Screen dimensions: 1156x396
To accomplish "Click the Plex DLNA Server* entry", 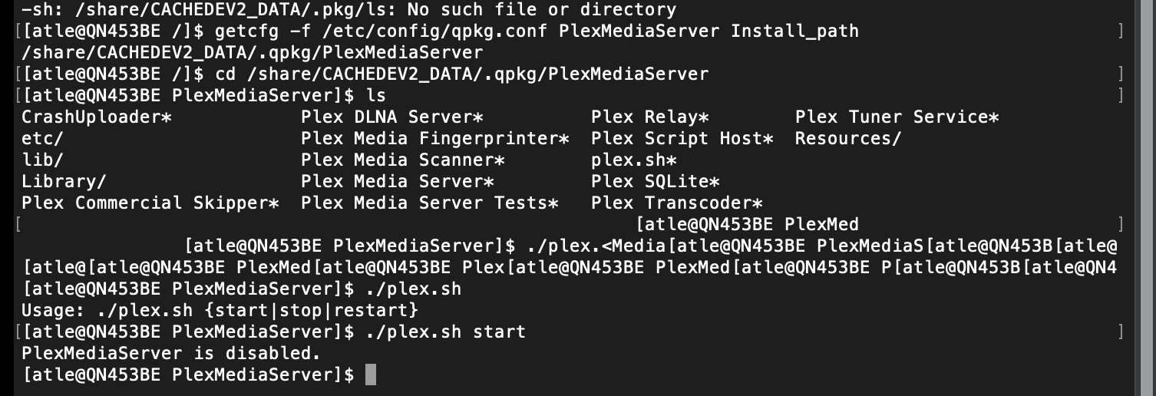I will tap(392, 117).
